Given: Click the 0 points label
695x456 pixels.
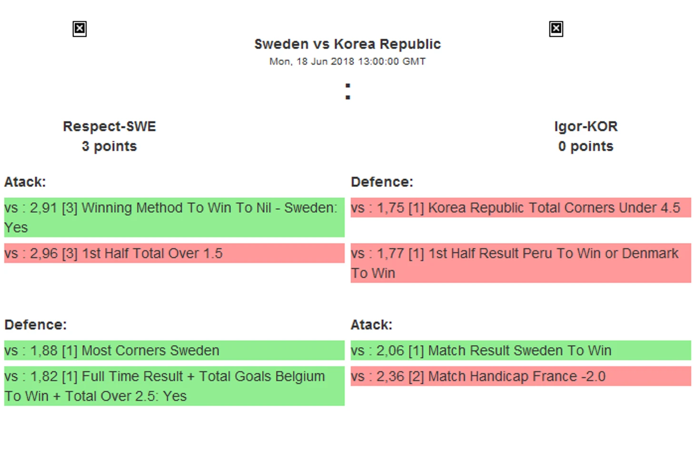Looking at the screenshot, I should [586, 146].
